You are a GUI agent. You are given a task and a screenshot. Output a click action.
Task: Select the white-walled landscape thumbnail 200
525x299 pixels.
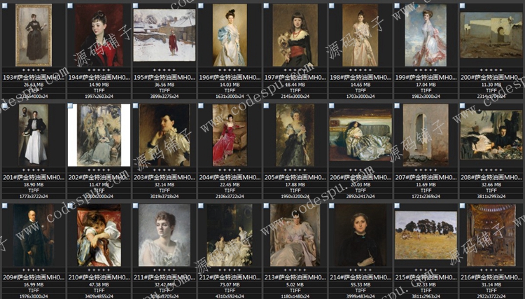click(491, 35)
